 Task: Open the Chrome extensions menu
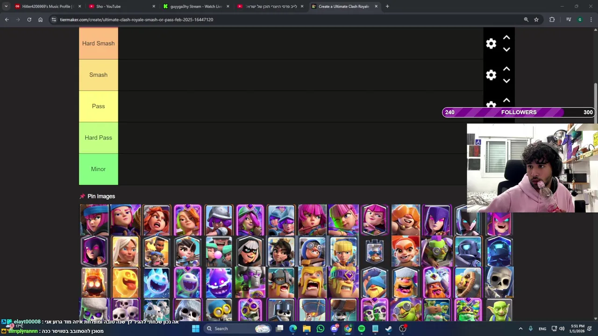[x=552, y=20]
